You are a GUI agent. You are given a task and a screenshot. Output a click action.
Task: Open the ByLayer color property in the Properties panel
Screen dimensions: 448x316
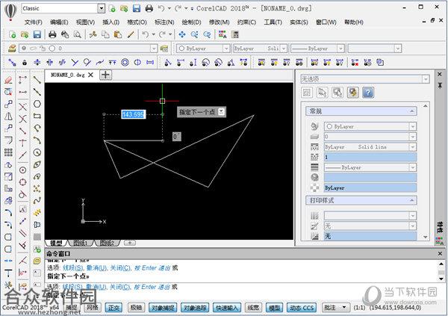[x=370, y=126]
